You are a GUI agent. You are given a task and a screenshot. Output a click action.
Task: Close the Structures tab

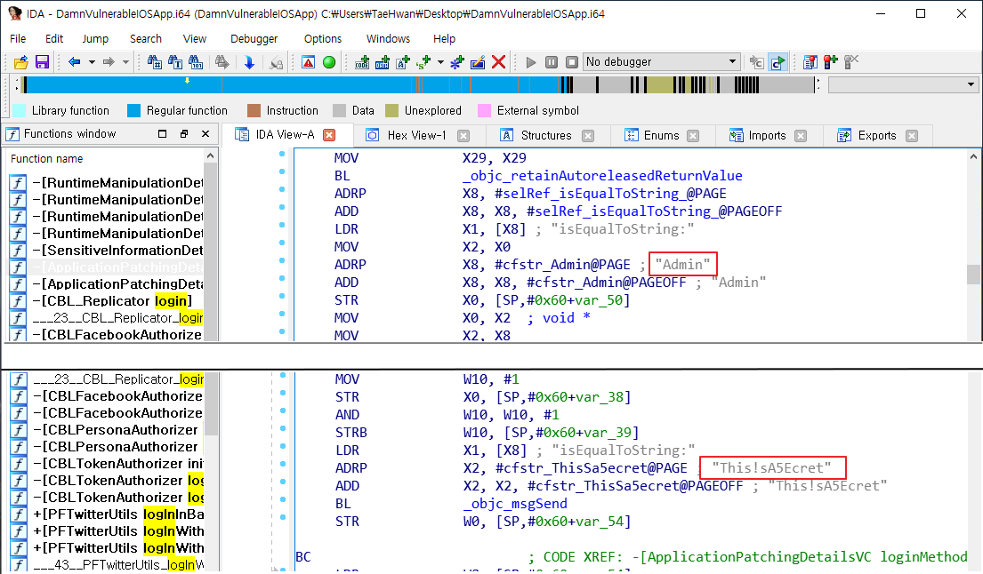click(x=588, y=136)
